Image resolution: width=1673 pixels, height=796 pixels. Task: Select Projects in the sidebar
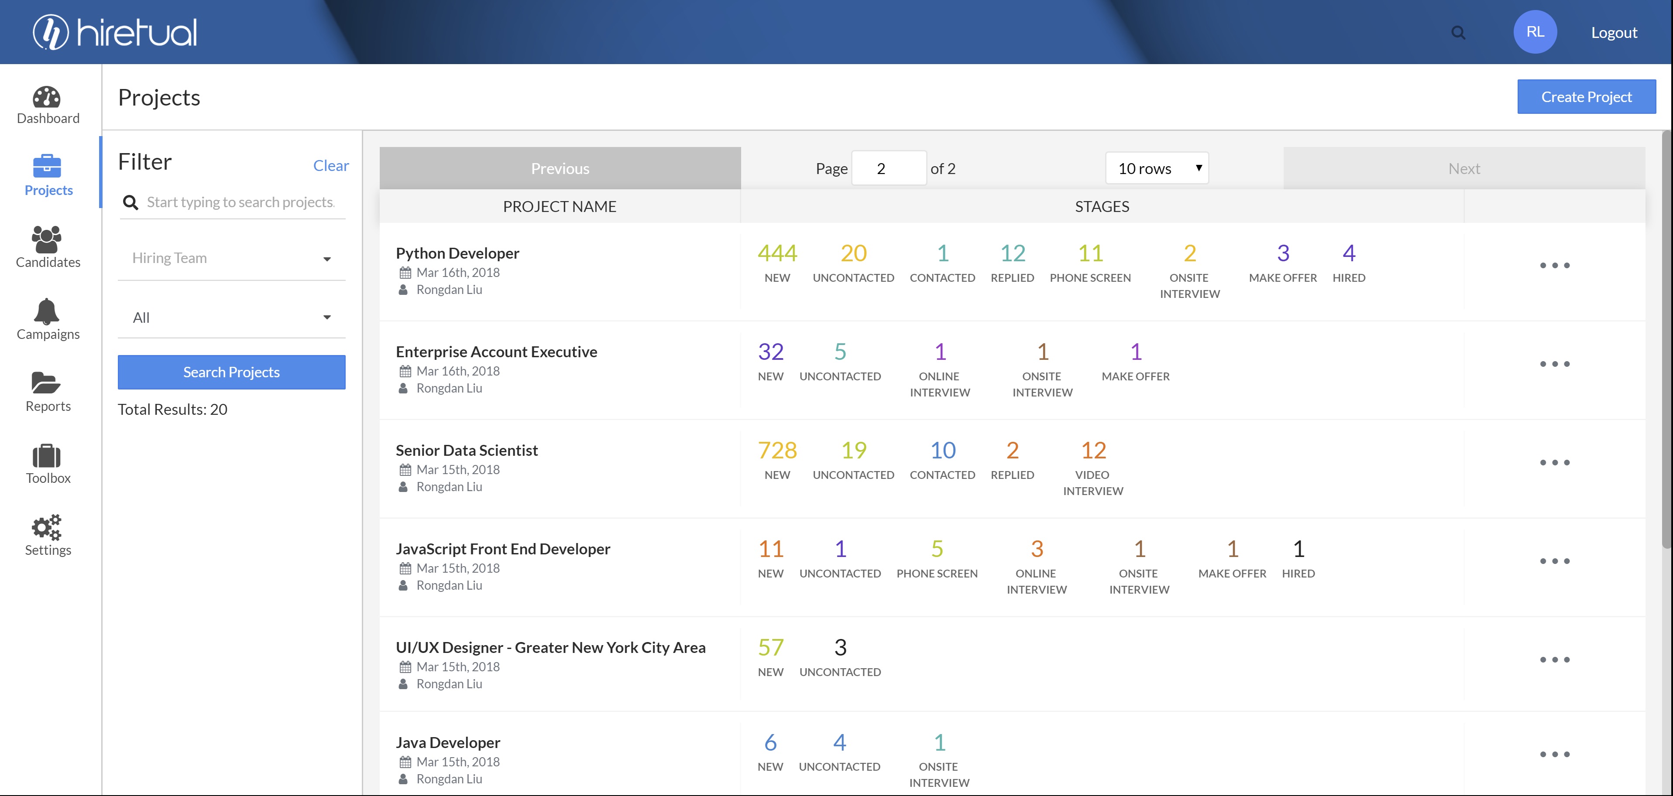click(x=48, y=174)
